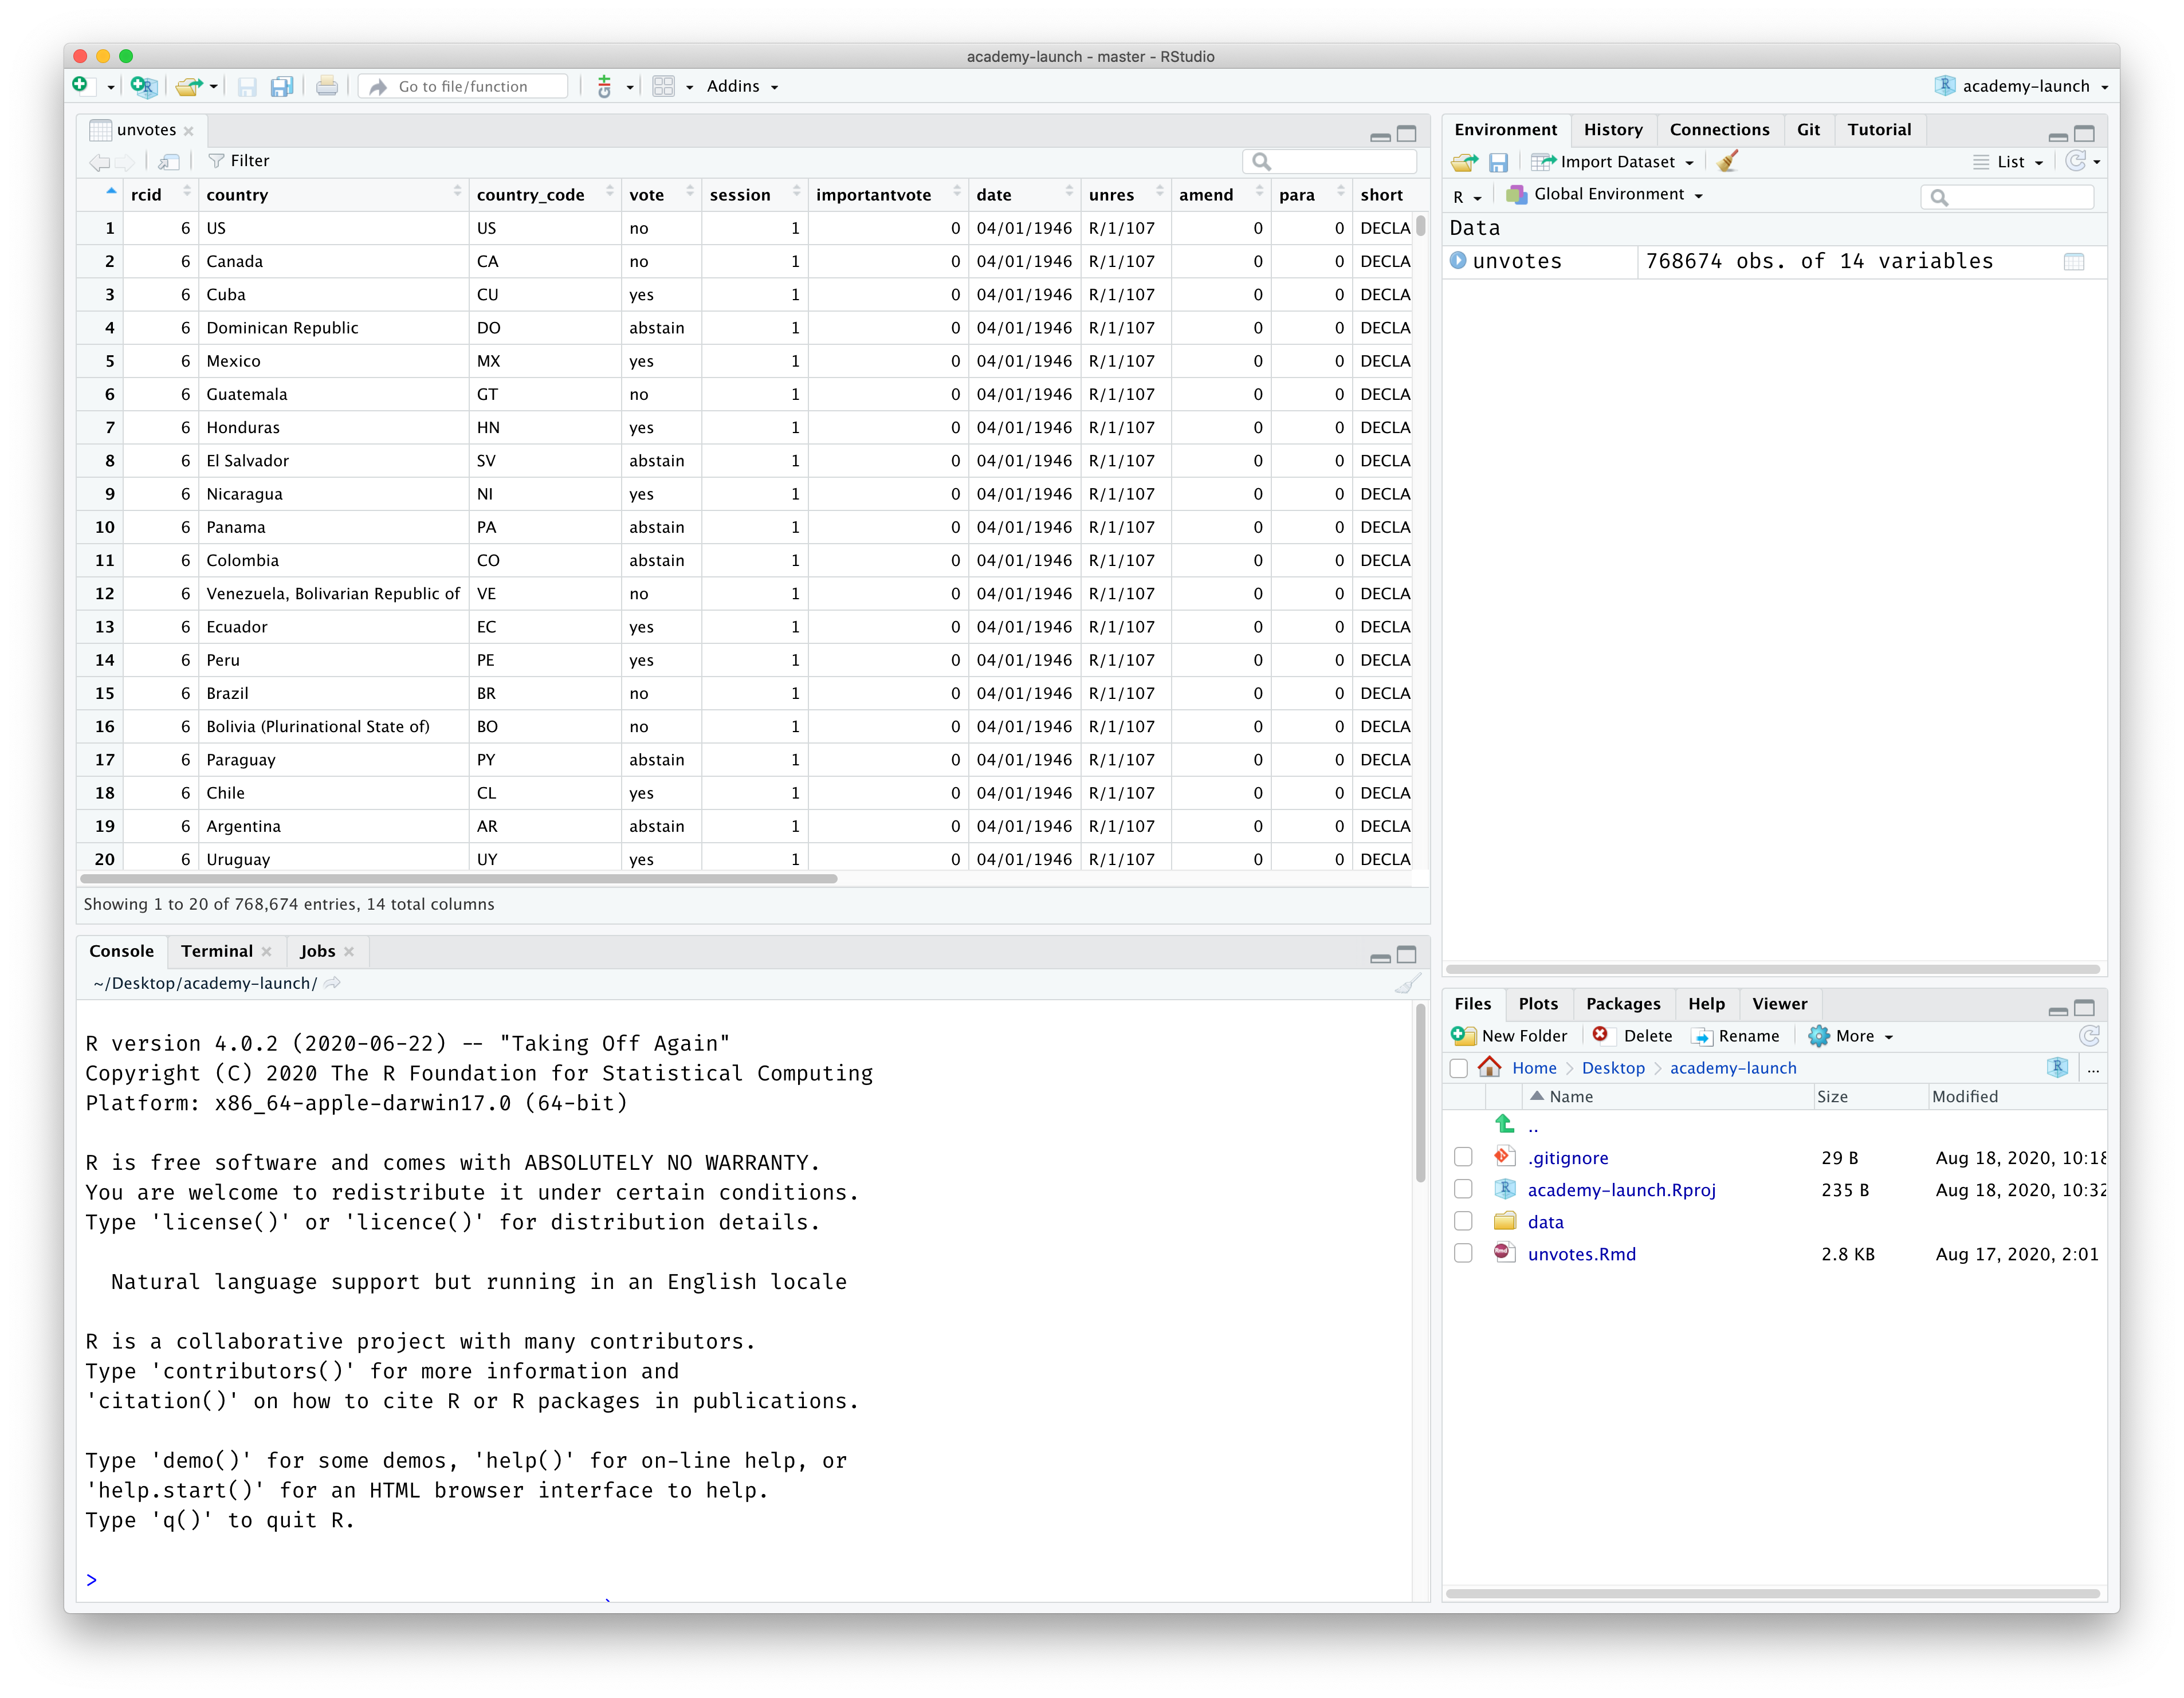Click the show in new window icon
This screenshot has width=2184, height=1698.
169,161
